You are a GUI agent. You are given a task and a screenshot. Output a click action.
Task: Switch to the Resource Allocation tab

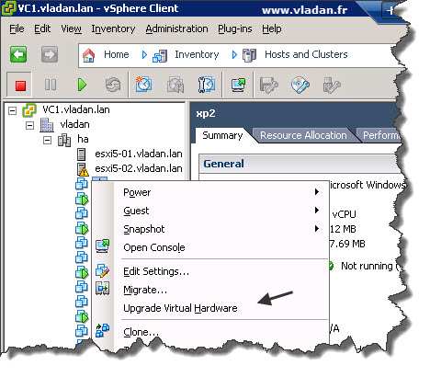[303, 135]
